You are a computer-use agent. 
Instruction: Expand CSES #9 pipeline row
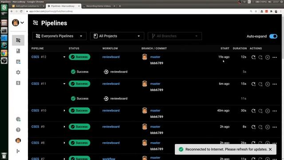tap(64, 127)
